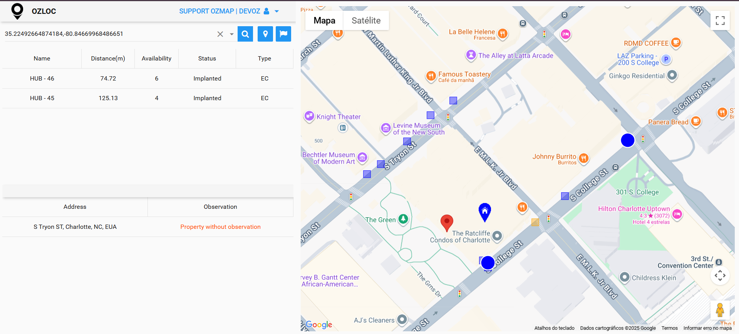Viewport: 739px width, 334px height.
Task: Click the 74.72 distance value
Action: pos(108,79)
